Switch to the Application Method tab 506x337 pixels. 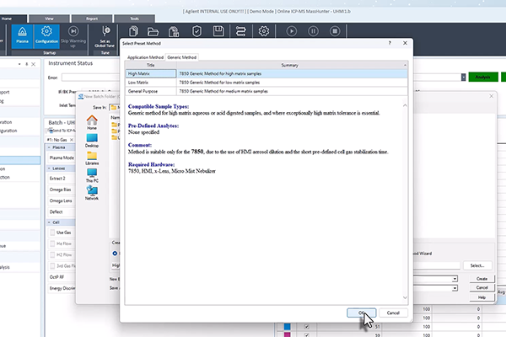tap(145, 57)
